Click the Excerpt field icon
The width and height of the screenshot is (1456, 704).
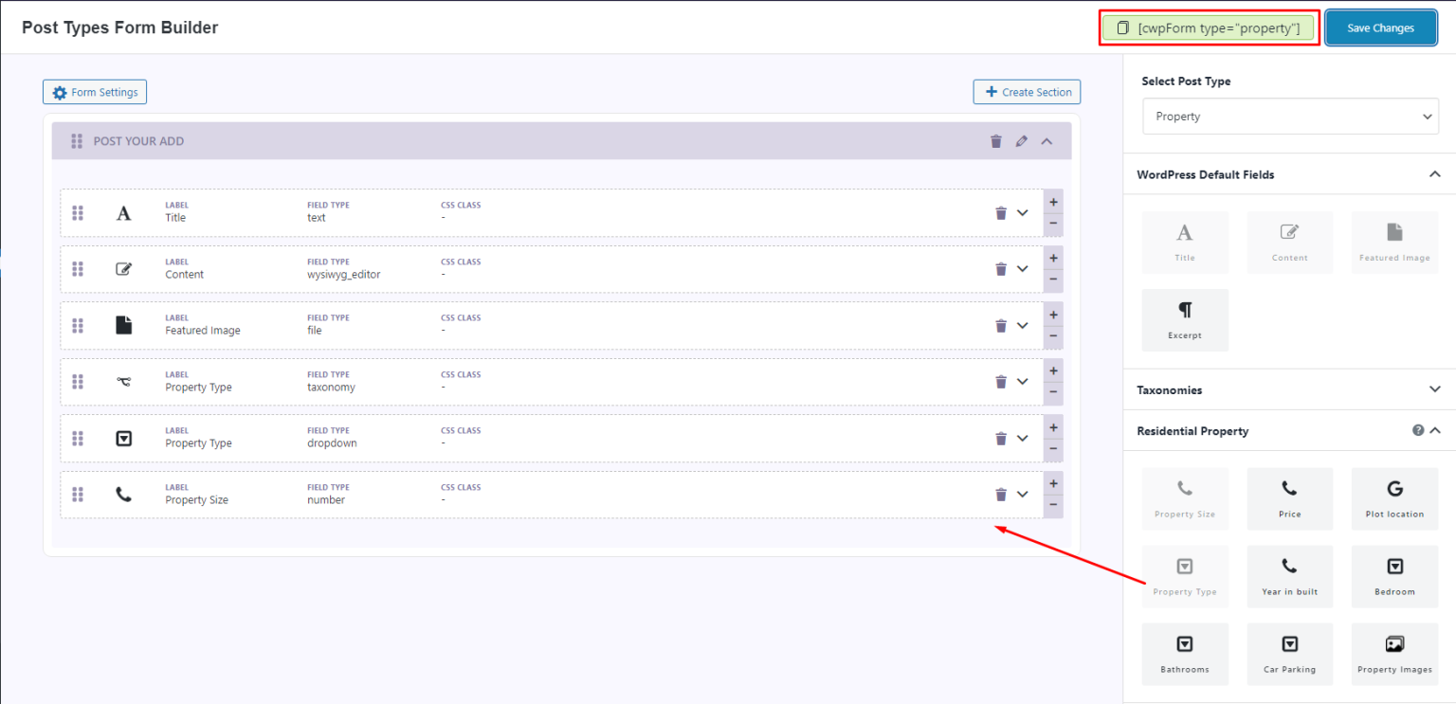(x=1185, y=319)
